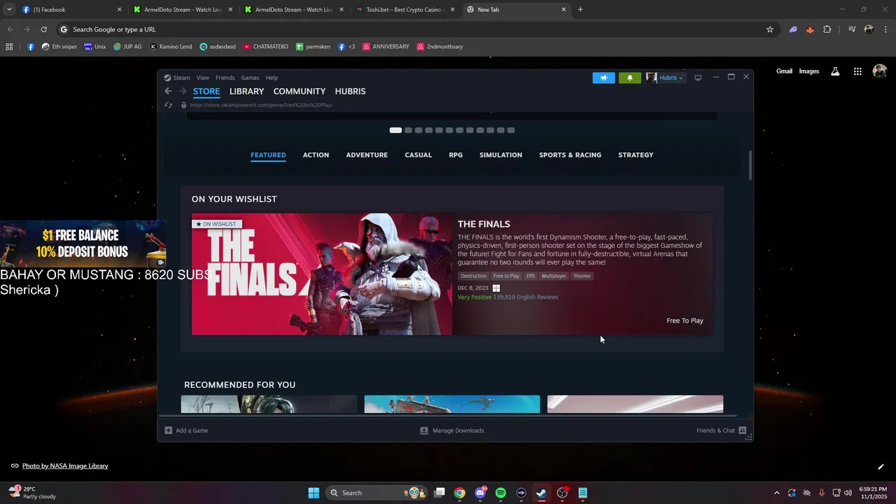Open THE FINALS wishlist banner image
This screenshot has width=896, height=504.
point(322,274)
